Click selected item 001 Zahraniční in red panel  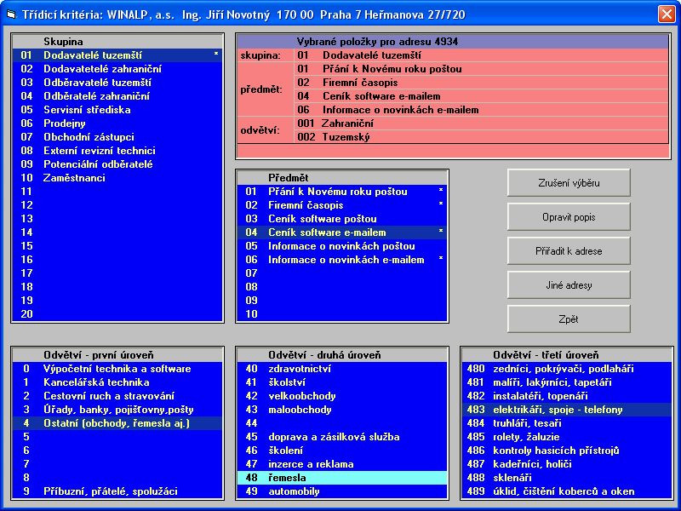click(x=481, y=123)
